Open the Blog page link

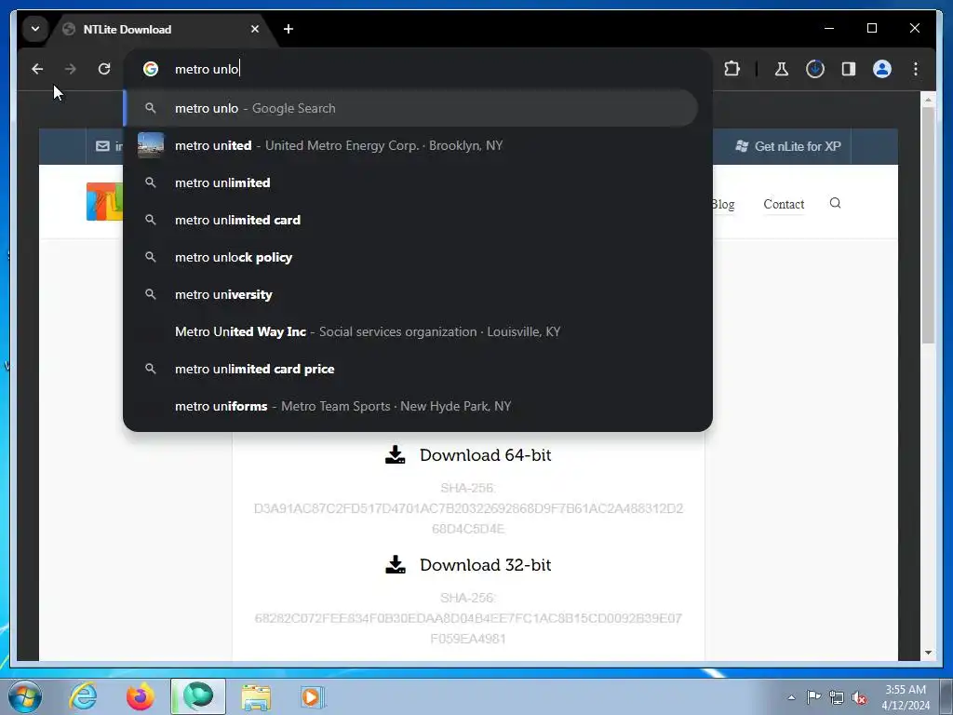723,204
